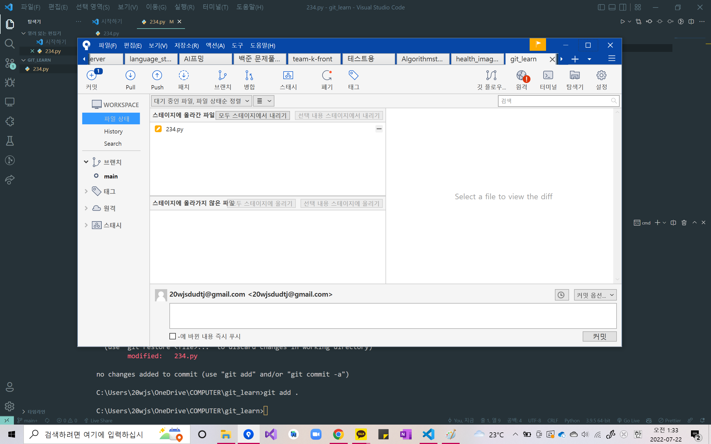The width and height of the screenshot is (711, 444).
Task: Open the 저장소(R) menu in Sourcetree
Action: (186, 46)
